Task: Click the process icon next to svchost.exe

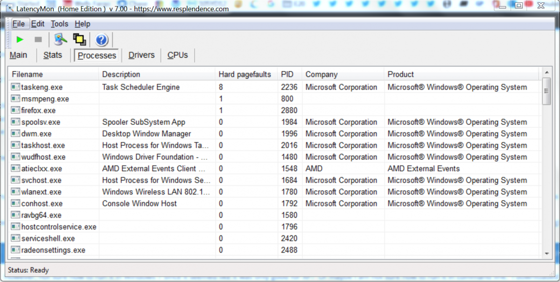Action: [x=15, y=180]
